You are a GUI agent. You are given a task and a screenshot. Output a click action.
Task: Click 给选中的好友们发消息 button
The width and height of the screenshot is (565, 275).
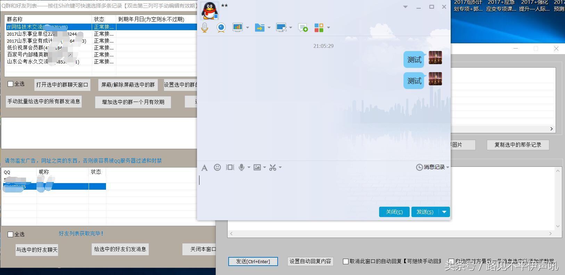point(120,249)
